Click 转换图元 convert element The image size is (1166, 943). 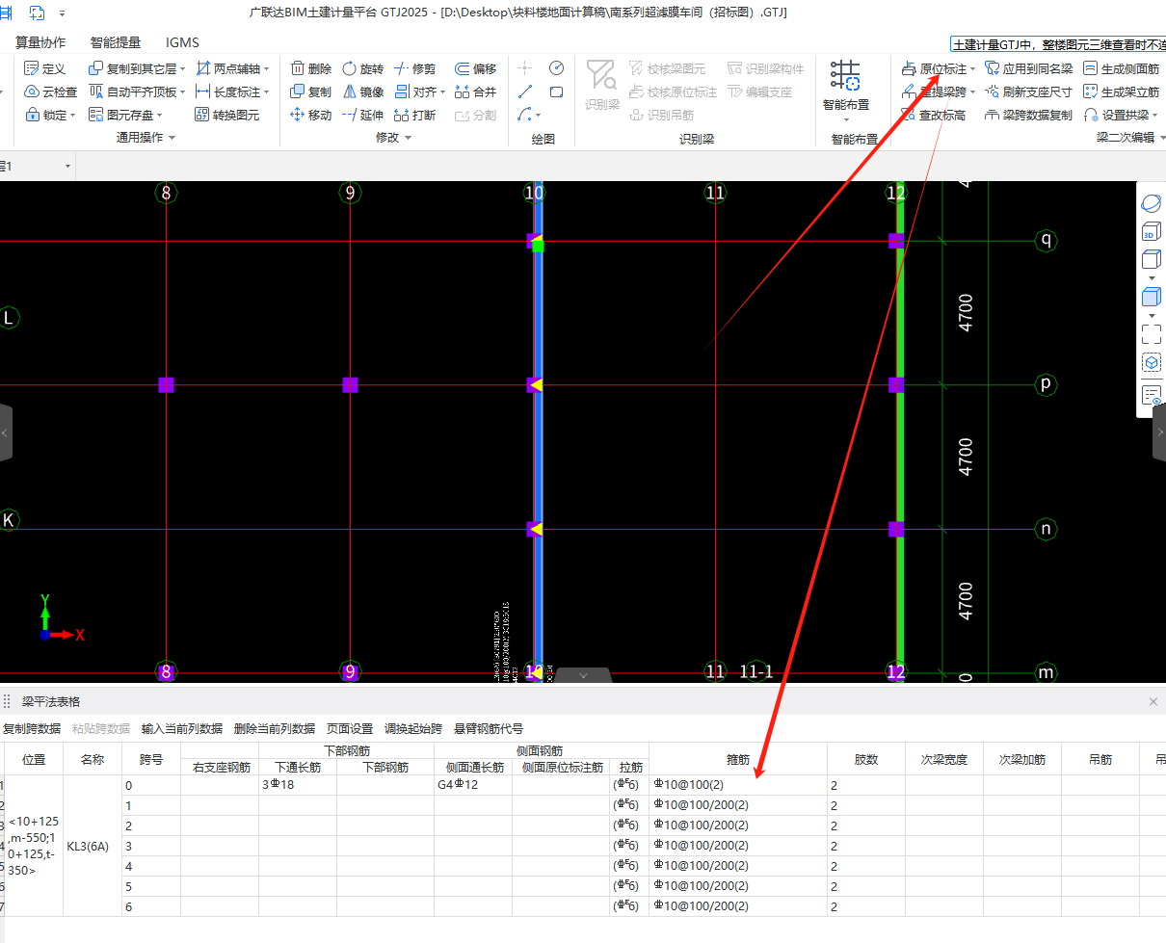[x=227, y=115]
